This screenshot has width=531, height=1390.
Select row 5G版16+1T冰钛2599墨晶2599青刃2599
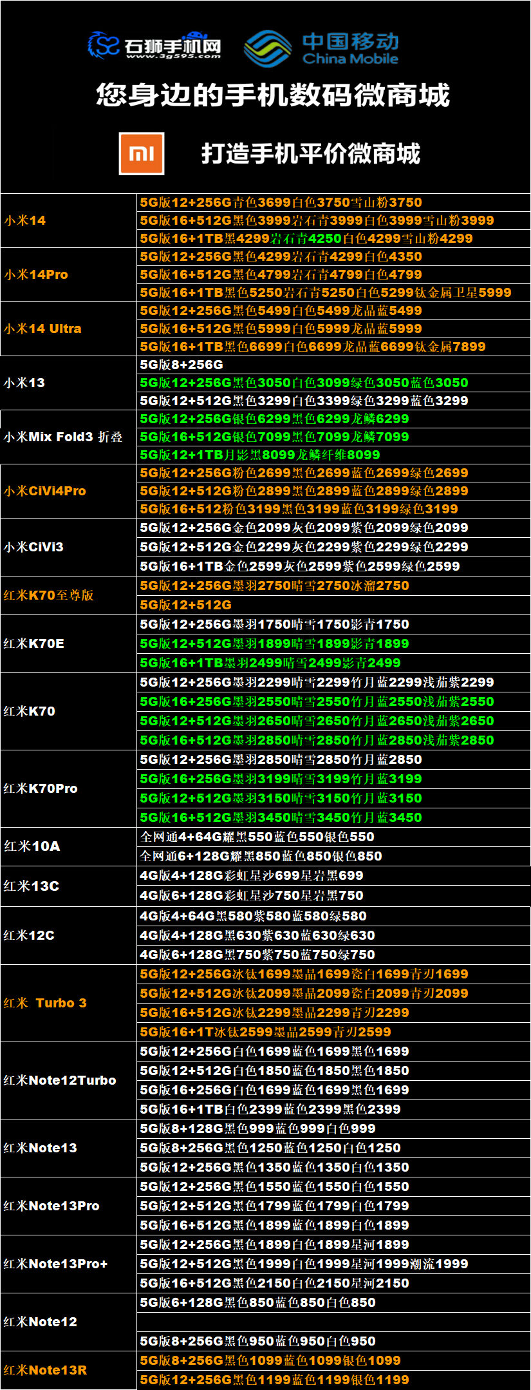(x=334, y=1032)
